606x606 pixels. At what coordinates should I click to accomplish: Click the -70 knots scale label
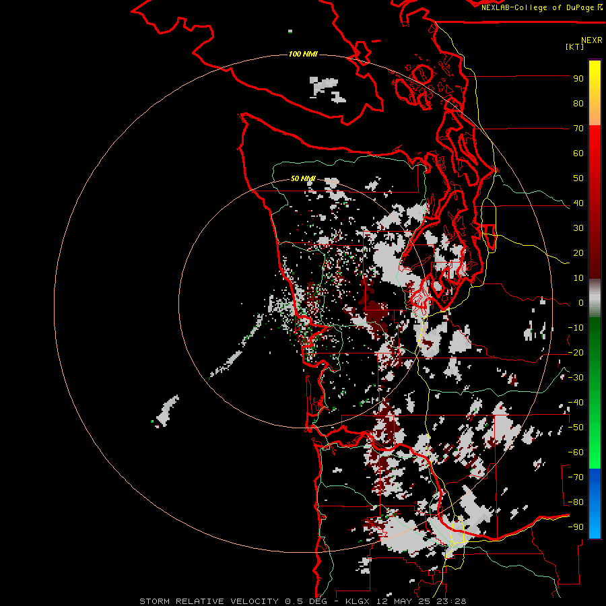[x=576, y=477]
